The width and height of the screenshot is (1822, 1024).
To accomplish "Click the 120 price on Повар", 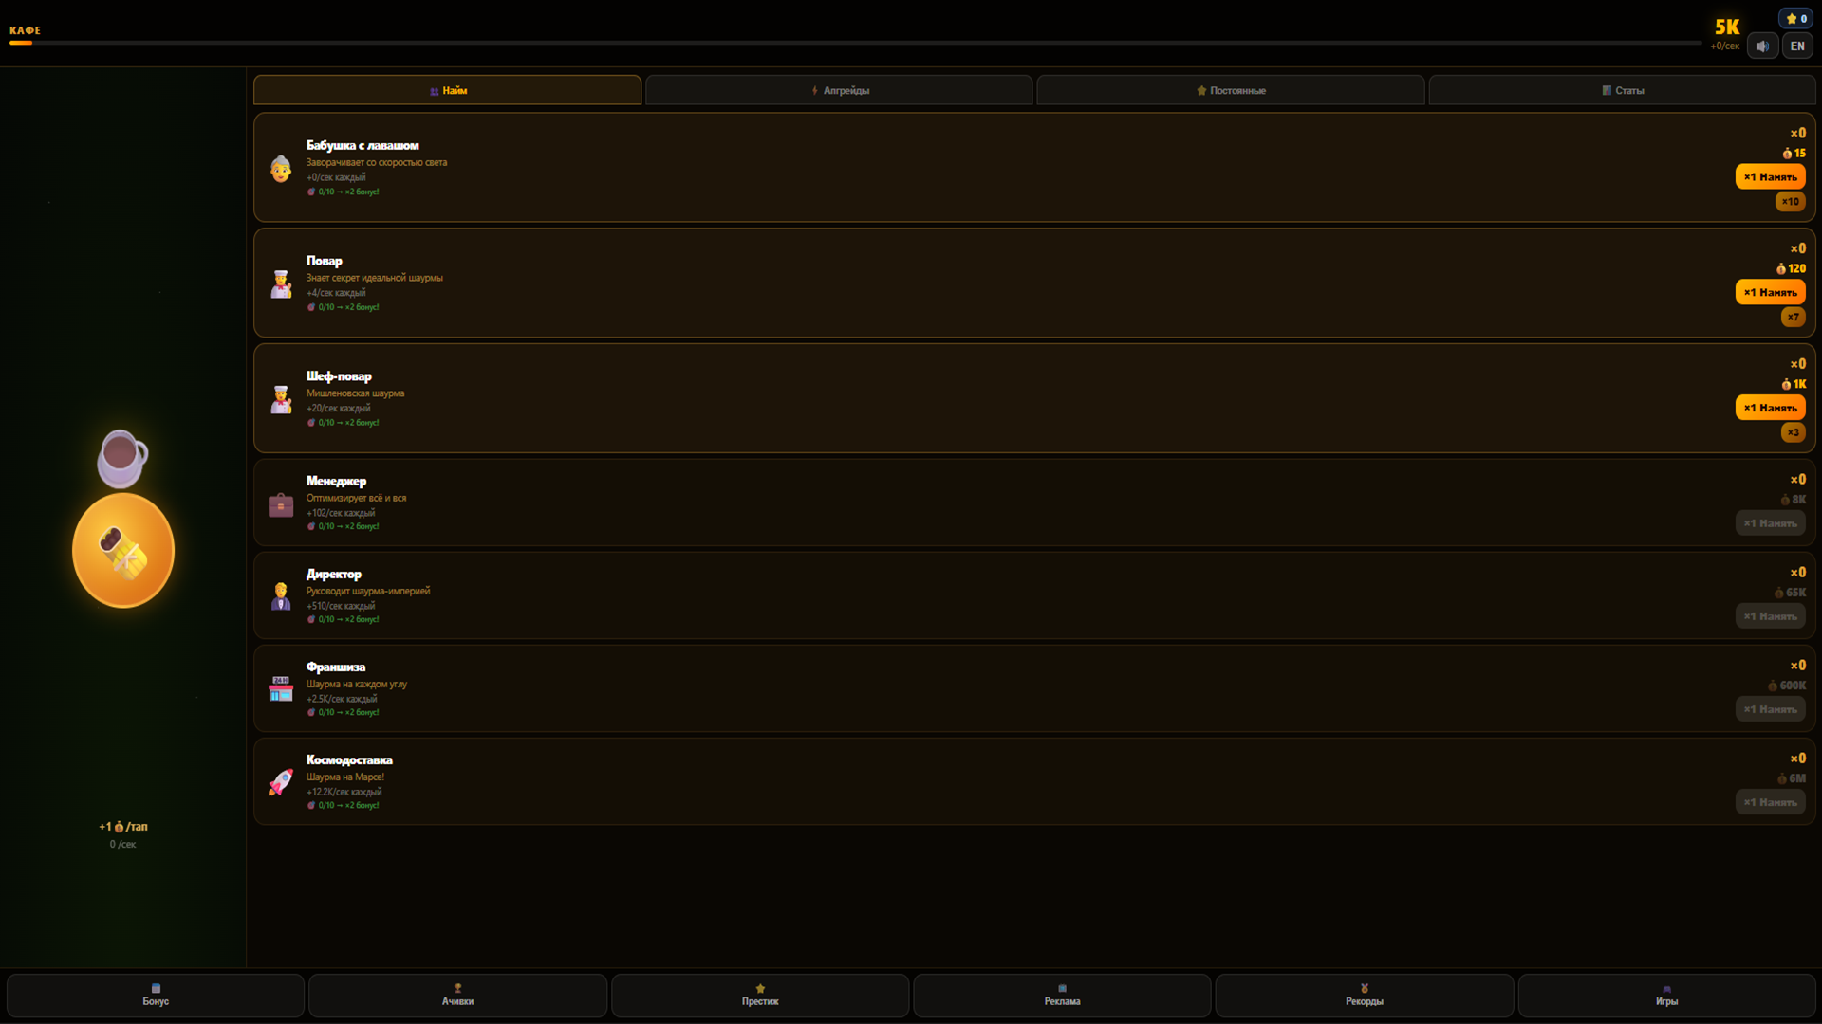I will (x=1791, y=268).
